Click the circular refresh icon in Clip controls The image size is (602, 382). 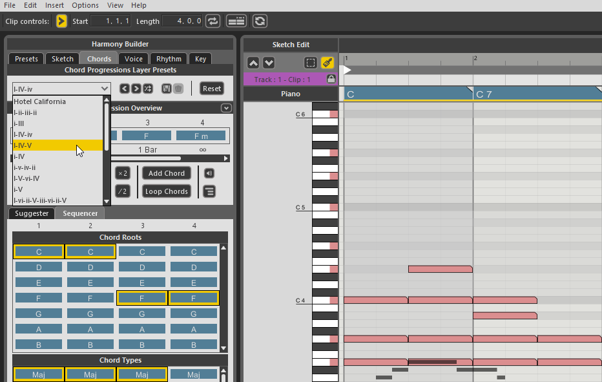pos(260,21)
